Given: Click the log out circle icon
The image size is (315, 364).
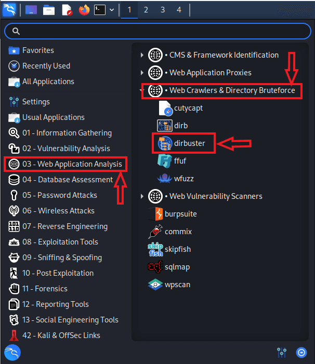Looking at the screenshot, I should pyautogui.click(x=301, y=353).
